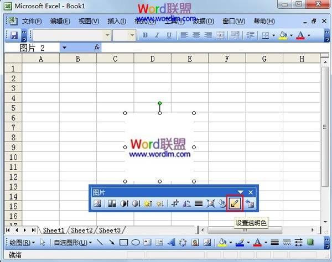Open the Color image control in Picture toolbar
Viewport: 332px width, 262px height.
pos(112,203)
